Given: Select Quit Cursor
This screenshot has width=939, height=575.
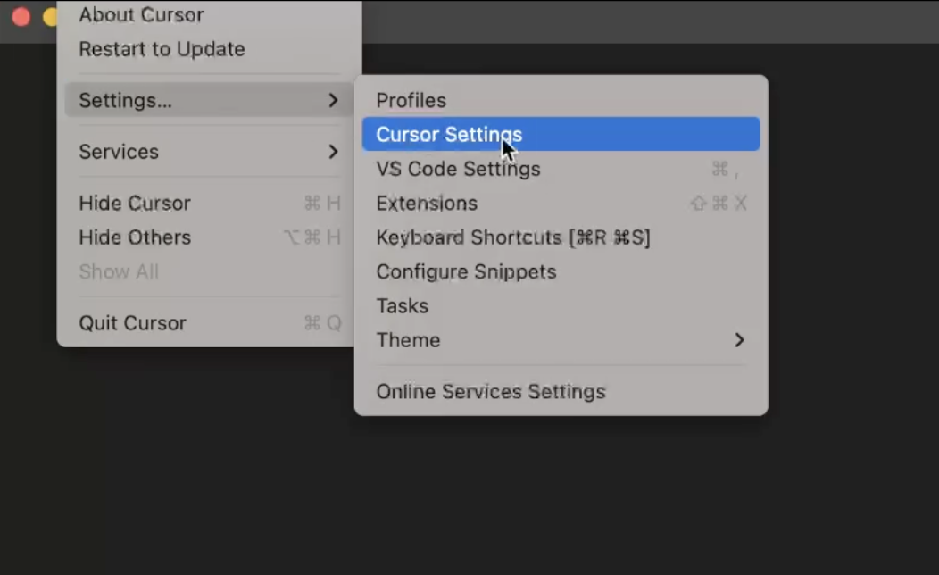Looking at the screenshot, I should point(132,323).
